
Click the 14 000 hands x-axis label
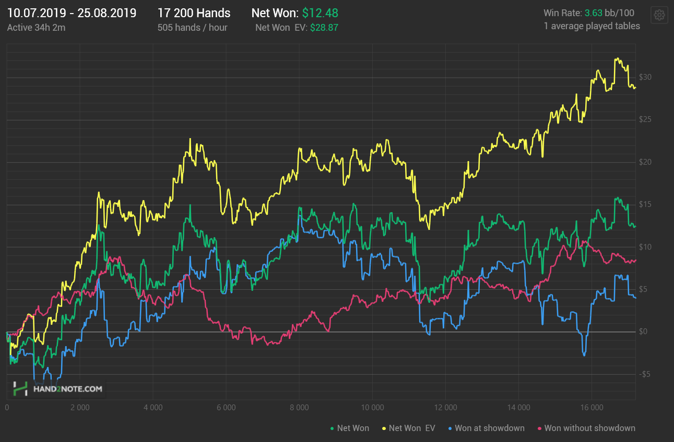tap(518, 408)
